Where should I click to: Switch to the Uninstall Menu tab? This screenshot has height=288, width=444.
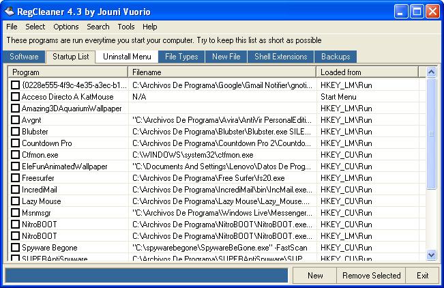[127, 57]
